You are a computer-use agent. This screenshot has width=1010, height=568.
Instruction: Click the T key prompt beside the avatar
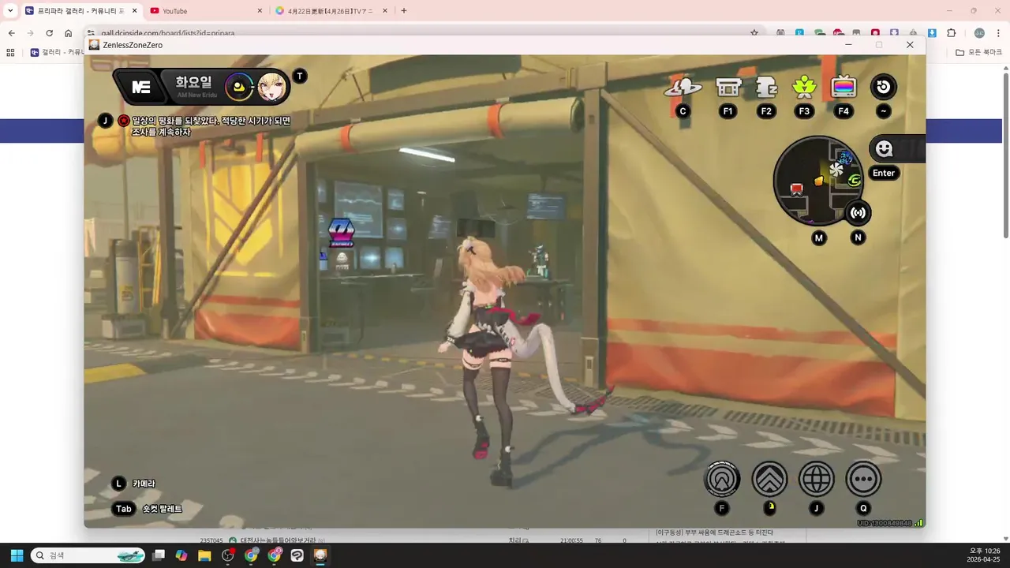(x=299, y=76)
